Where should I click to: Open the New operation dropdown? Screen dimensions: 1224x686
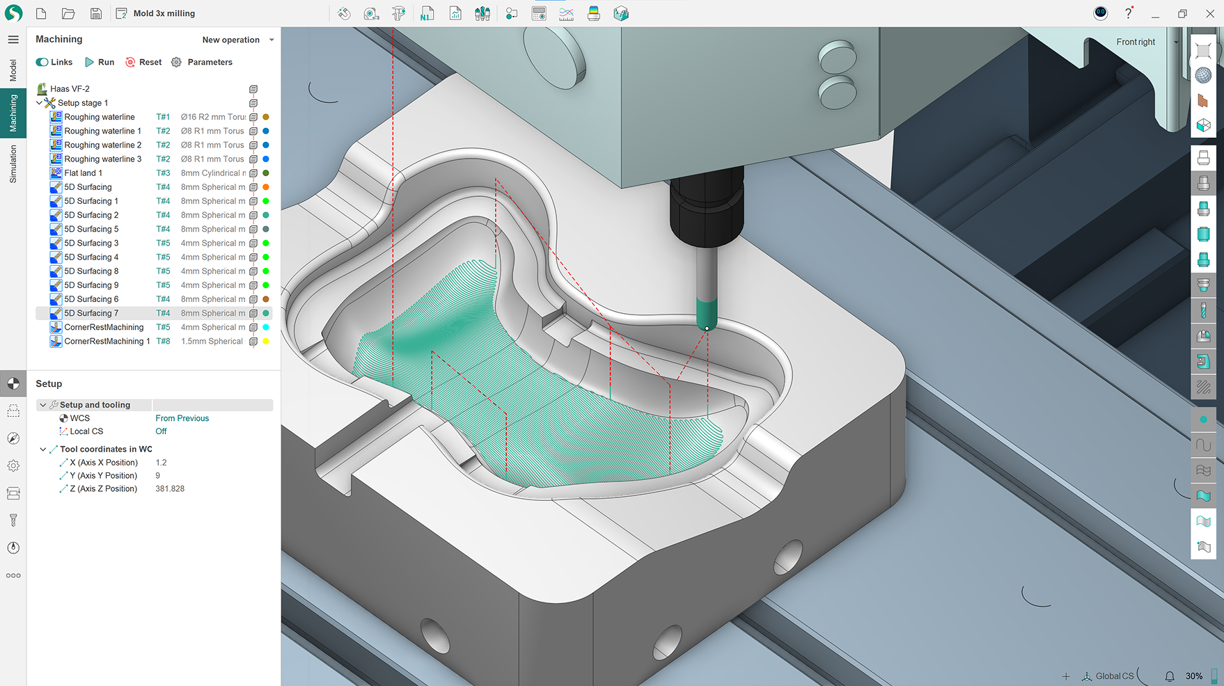point(238,40)
